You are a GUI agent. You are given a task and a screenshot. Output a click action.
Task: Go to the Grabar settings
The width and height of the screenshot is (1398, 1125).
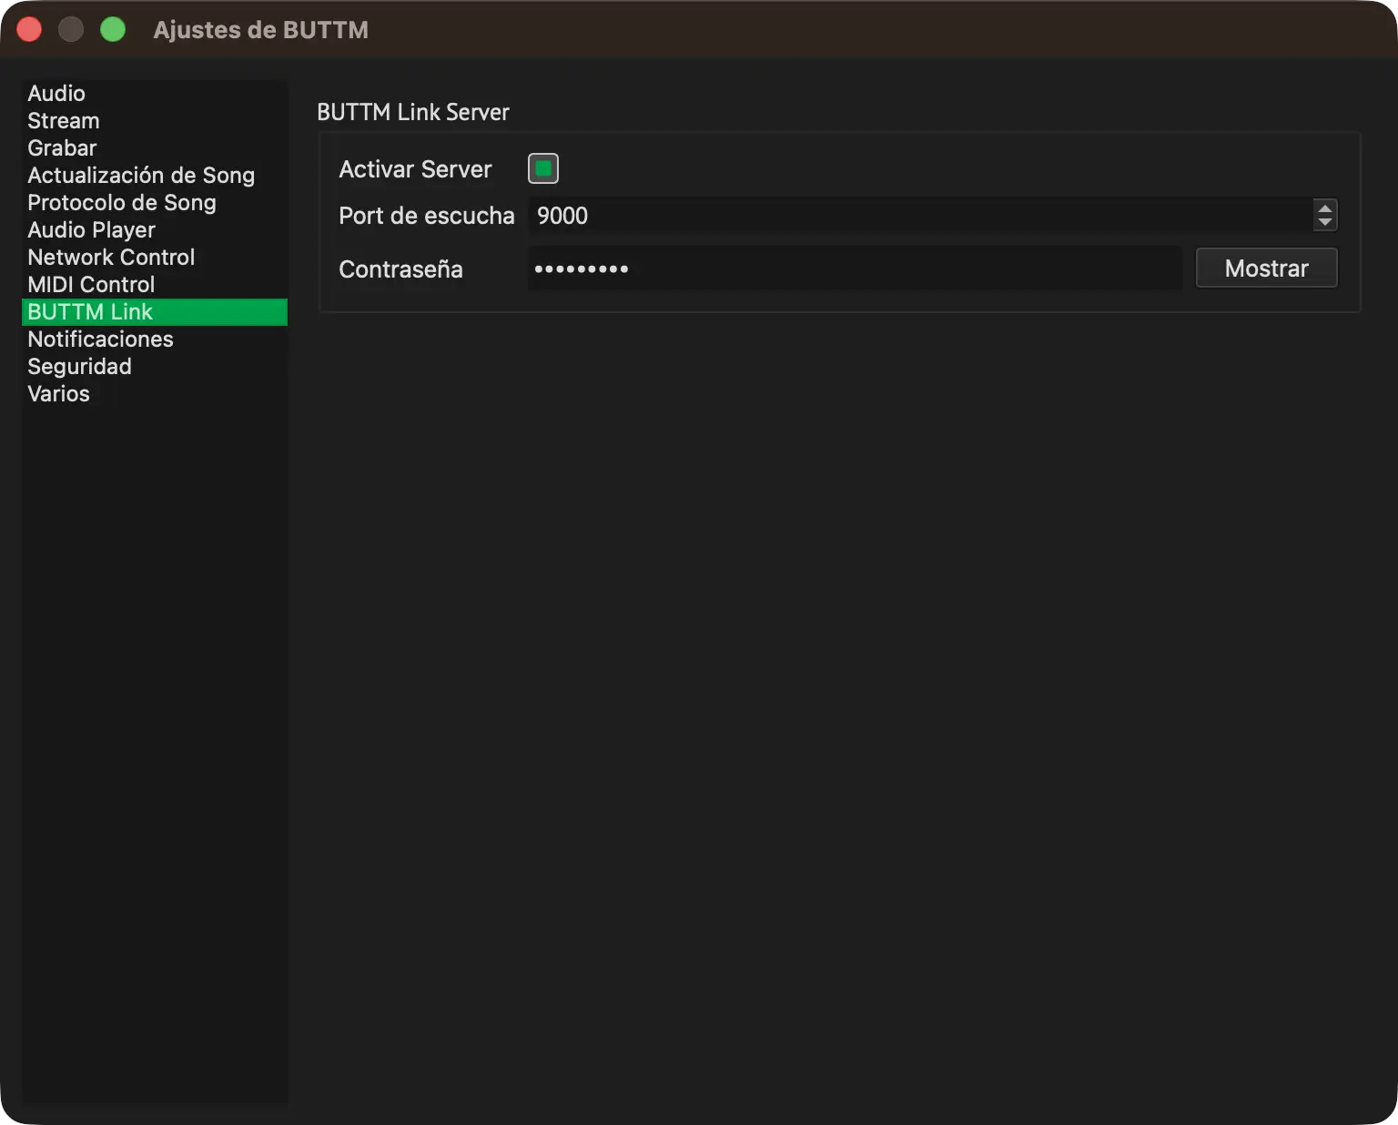[154, 148]
